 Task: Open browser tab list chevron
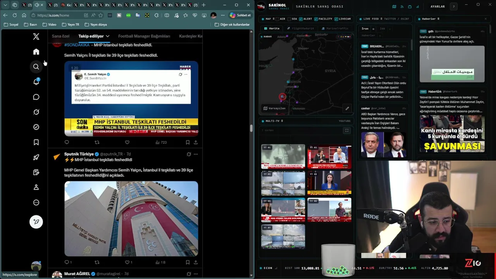click(x=5, y=5)
